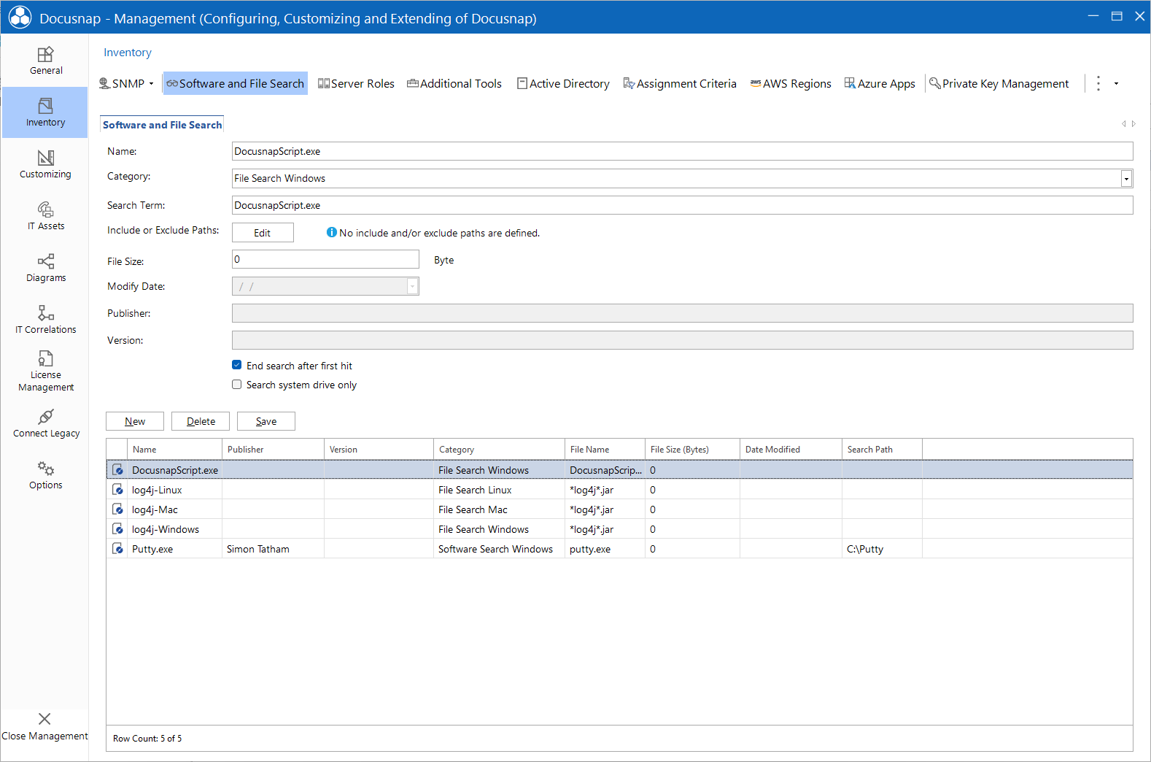
Task: Click the row icon for DocusnapScript.exe
Action: point(118,470)
